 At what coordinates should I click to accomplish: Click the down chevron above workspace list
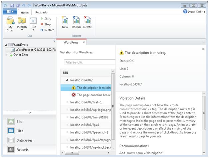pyautogui.click(x=30, y=113)
